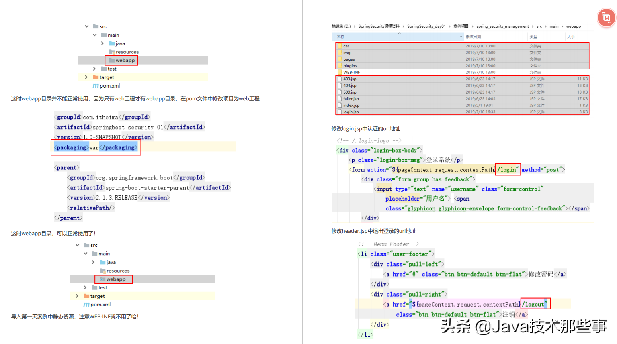Click the floating red document tool icon
617x344 pixels.
point(606,18)
